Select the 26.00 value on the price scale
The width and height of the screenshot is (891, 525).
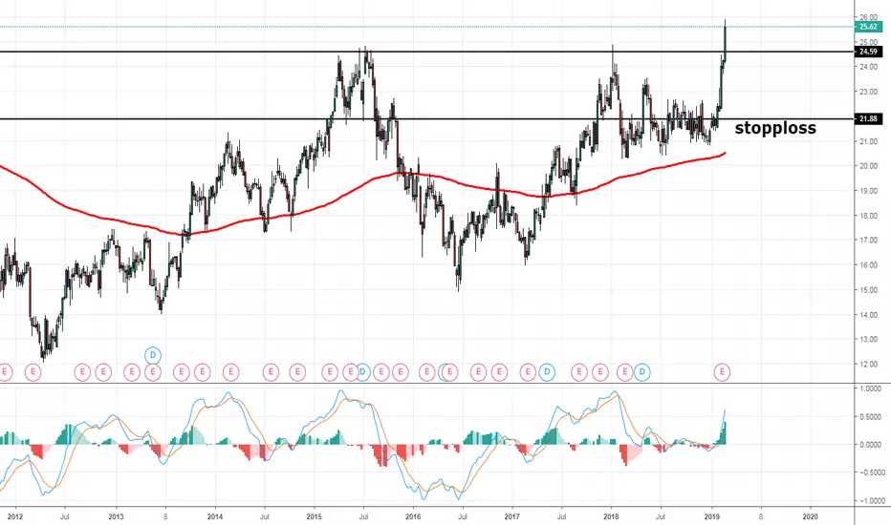pyautogui.click(x=869, y=17)
